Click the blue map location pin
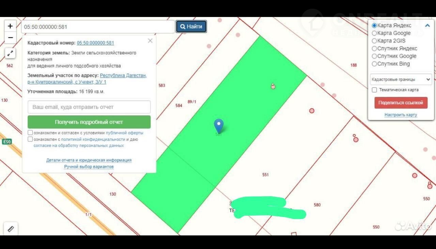 pyautogui.click(x=218, y=126)
